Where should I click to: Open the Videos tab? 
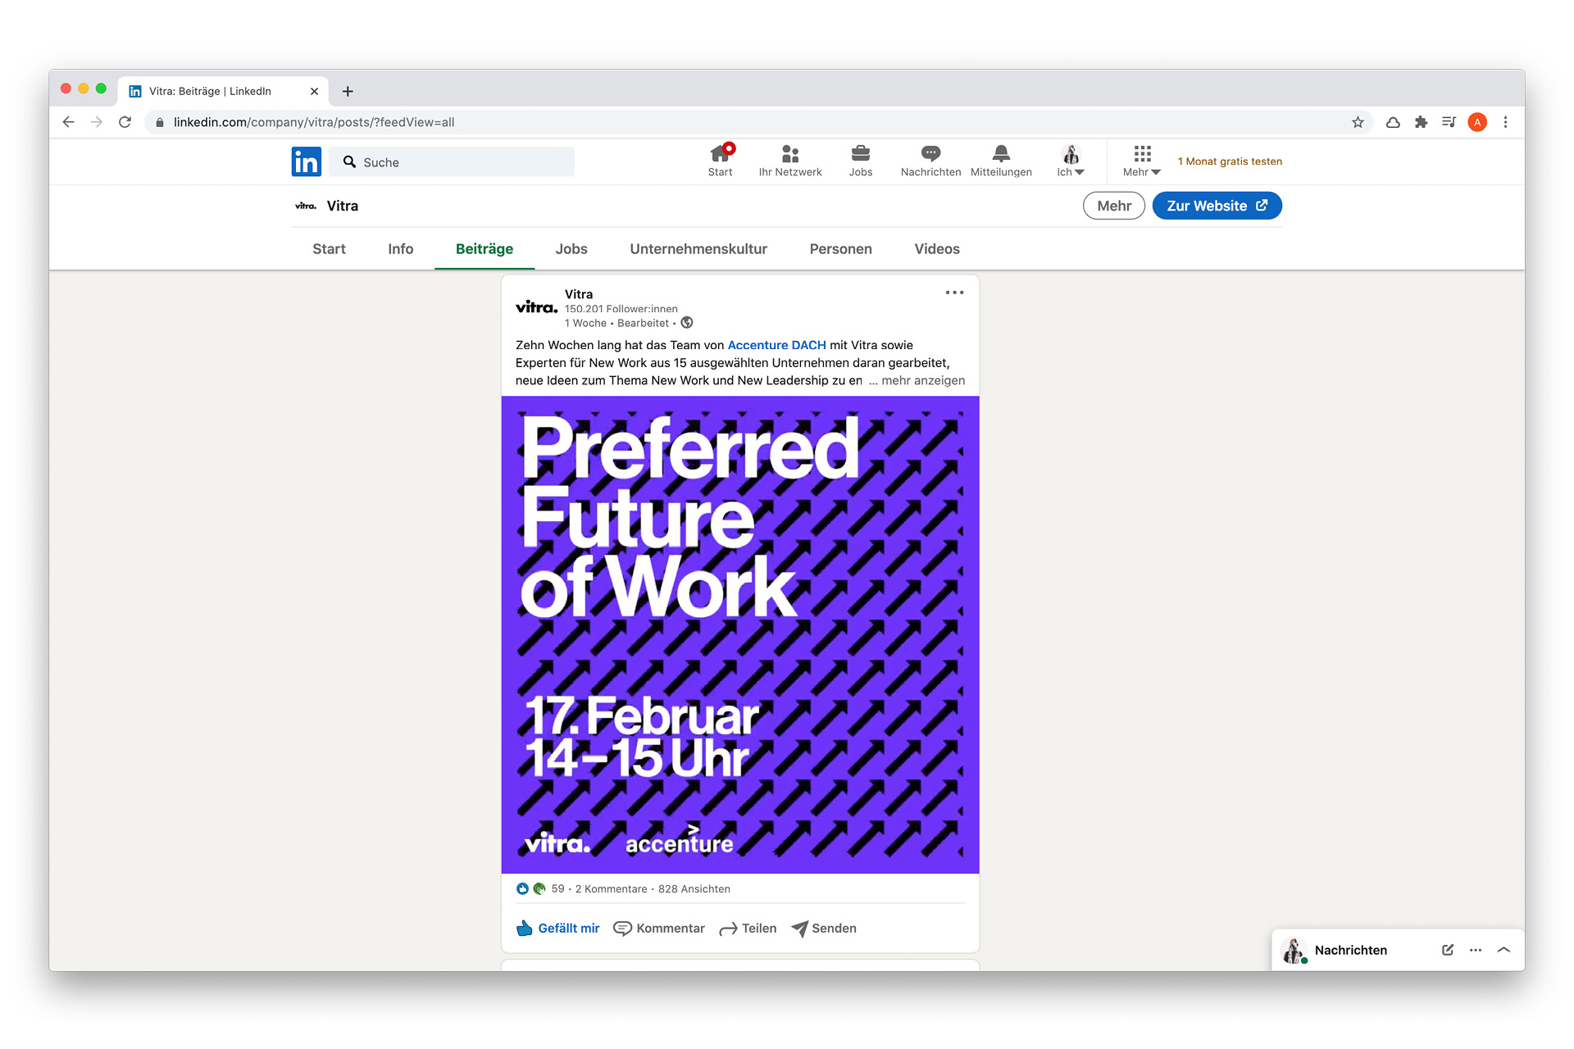(937, 249)
